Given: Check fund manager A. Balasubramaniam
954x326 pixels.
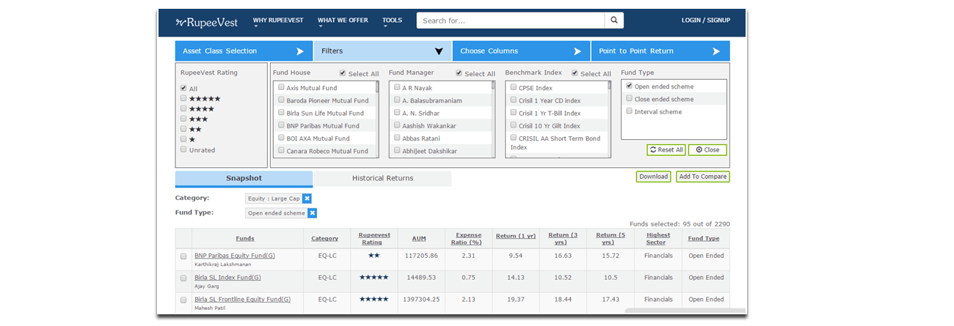Looking at the screenshot, I should click(397, 100).
